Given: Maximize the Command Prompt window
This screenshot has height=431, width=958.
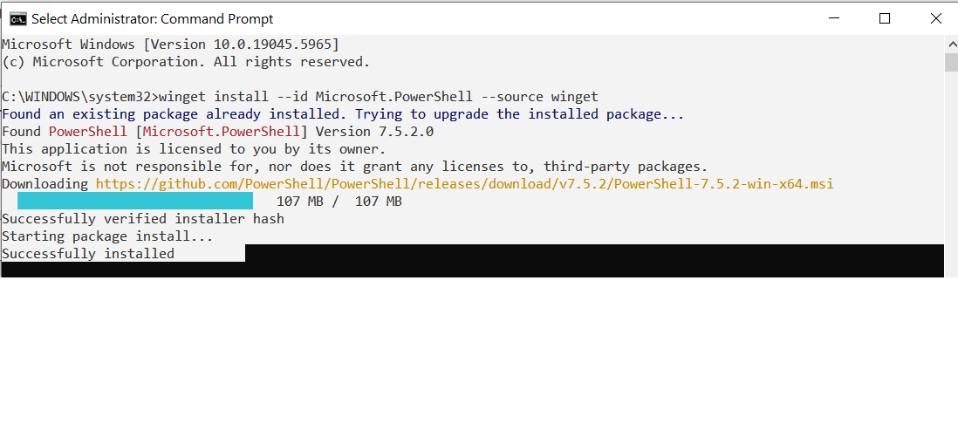Looking at the screenshot, I should pos(885,18).
